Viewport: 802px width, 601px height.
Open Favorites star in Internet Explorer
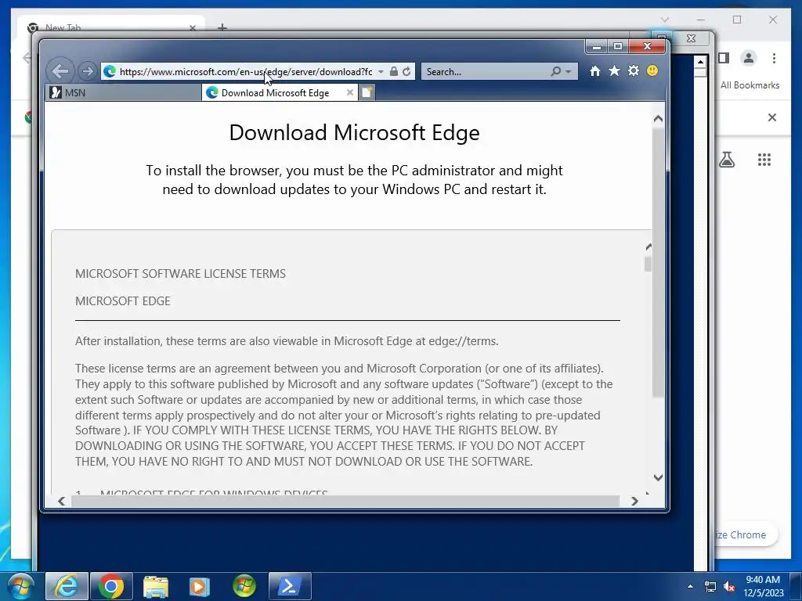point(614,71)
